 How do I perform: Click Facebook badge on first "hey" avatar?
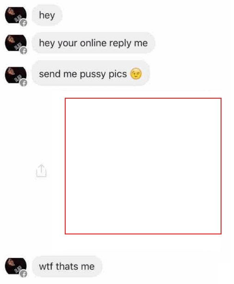point(24,23)
